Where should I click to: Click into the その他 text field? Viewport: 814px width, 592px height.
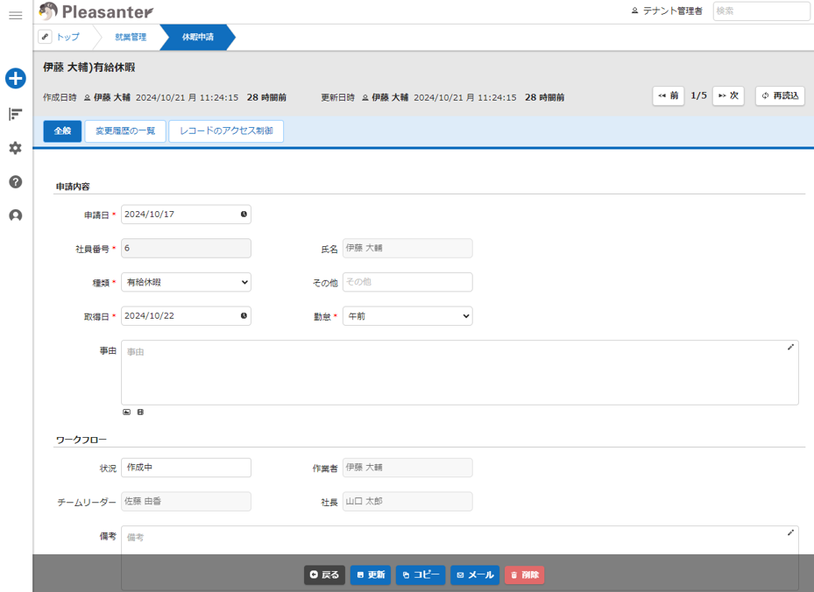pyautogui.click(x=407, y=282)
